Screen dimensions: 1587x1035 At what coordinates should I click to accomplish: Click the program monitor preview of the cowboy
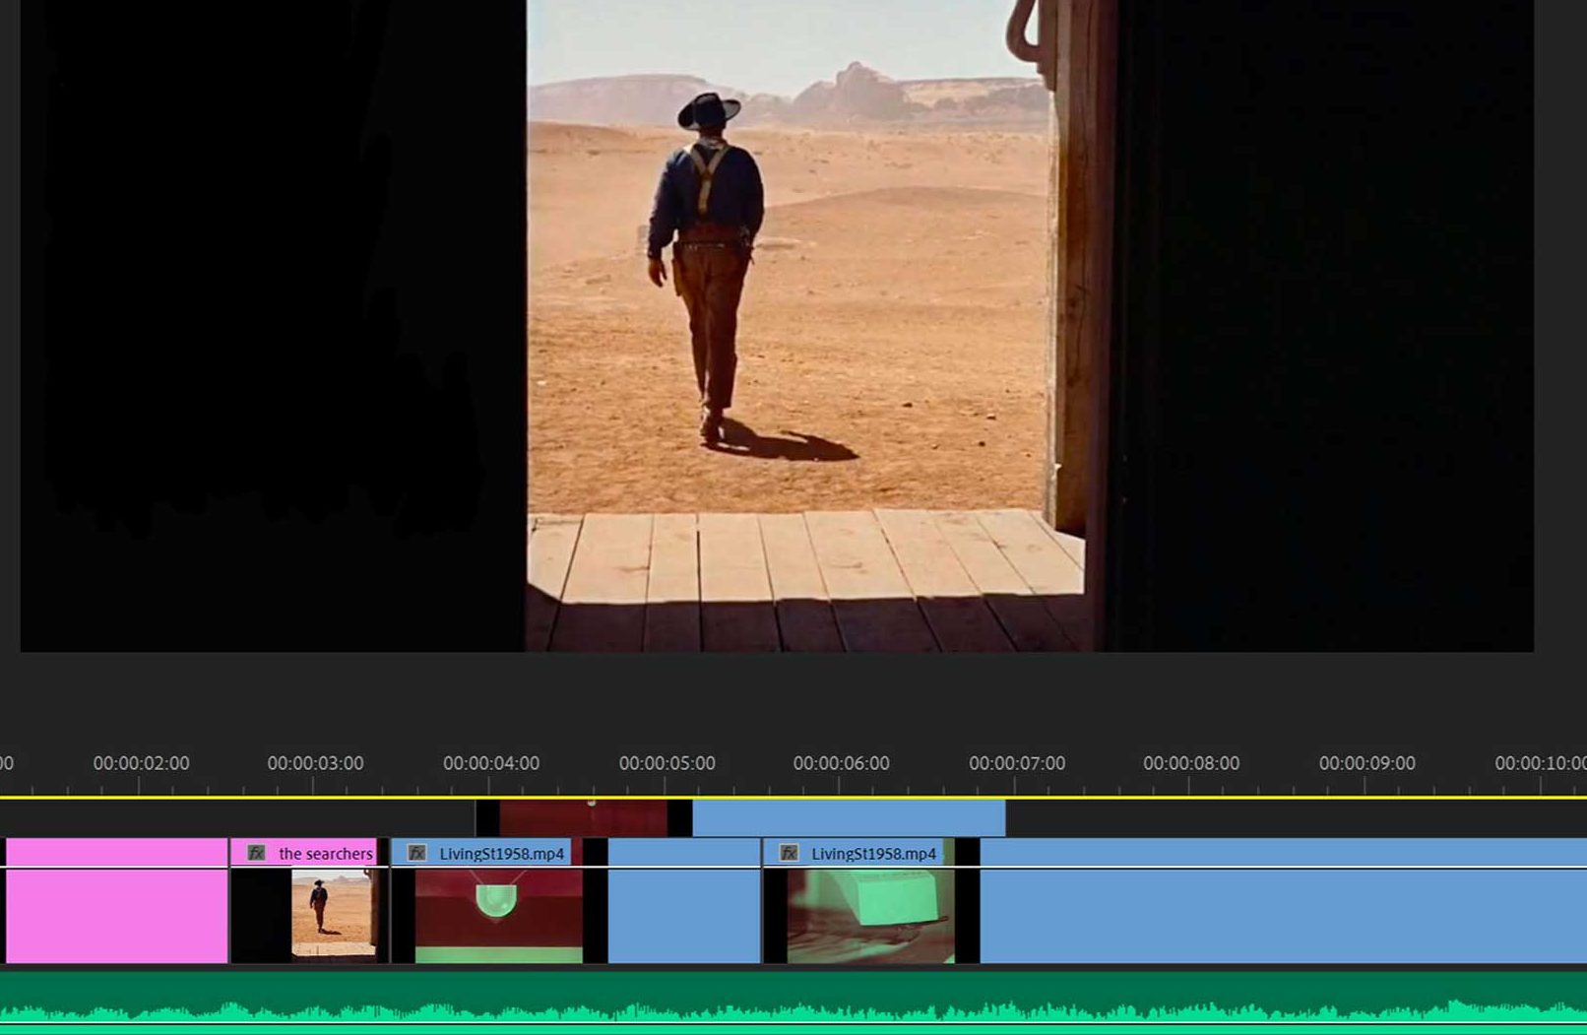pyautogui.click(x=777, y=326)
